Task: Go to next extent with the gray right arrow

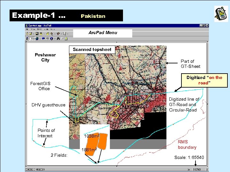Action: click(x=48, y=39)
